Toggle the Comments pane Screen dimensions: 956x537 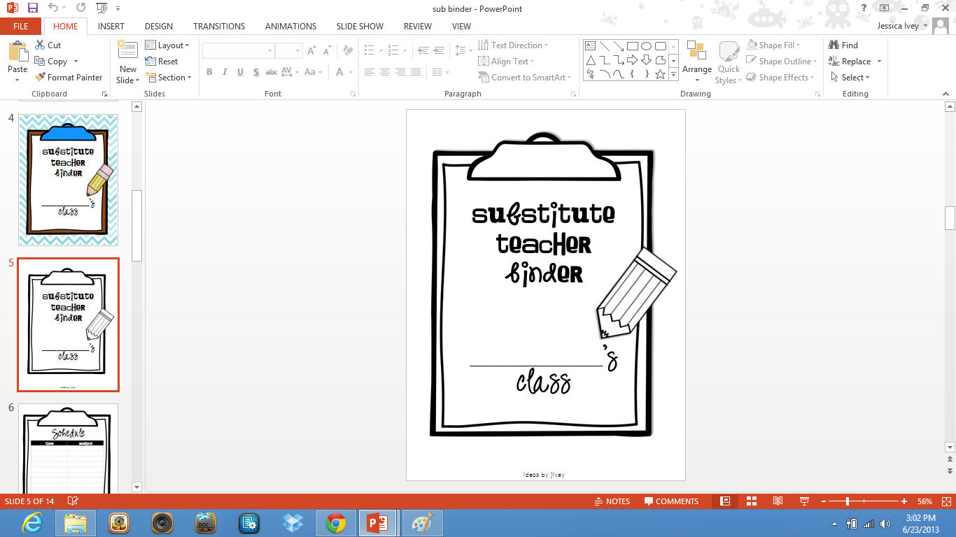pos(670,501)
